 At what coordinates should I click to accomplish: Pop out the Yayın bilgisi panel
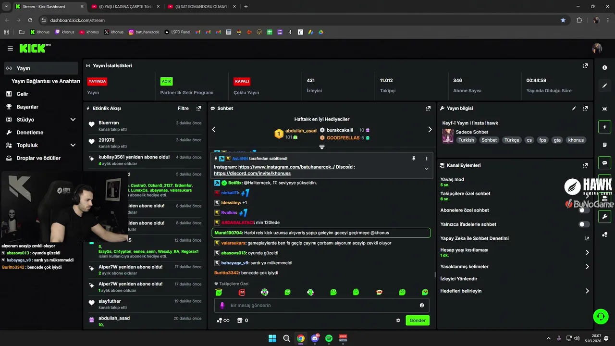(585, 109)
